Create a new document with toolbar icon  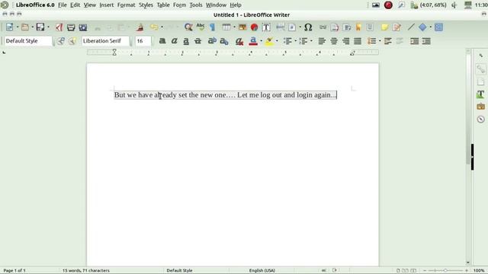[10, 27]
